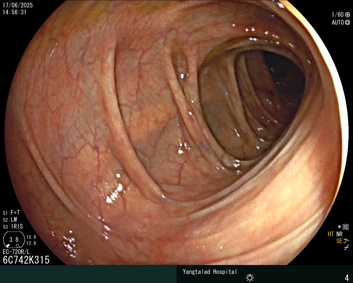Screen dimensions: 353x283
Task: Click the S3:IRIS switch label
Action: pyautogui.click(x=13, y=227)
